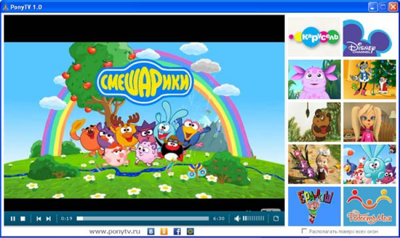Screen dimensions: 400x238
Task: Skip to the next video
Action: pos(48,219)
